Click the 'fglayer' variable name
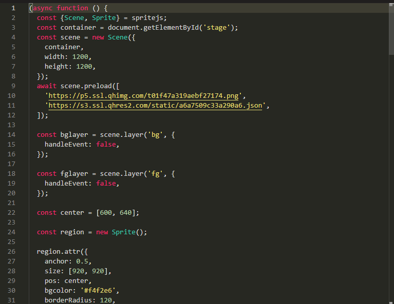 74,174
